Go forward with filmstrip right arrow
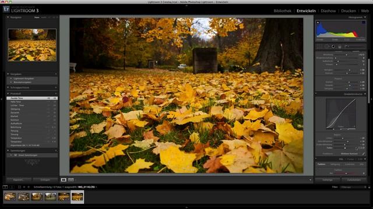This screenshot has height=209, width=373. pos(29,187)
